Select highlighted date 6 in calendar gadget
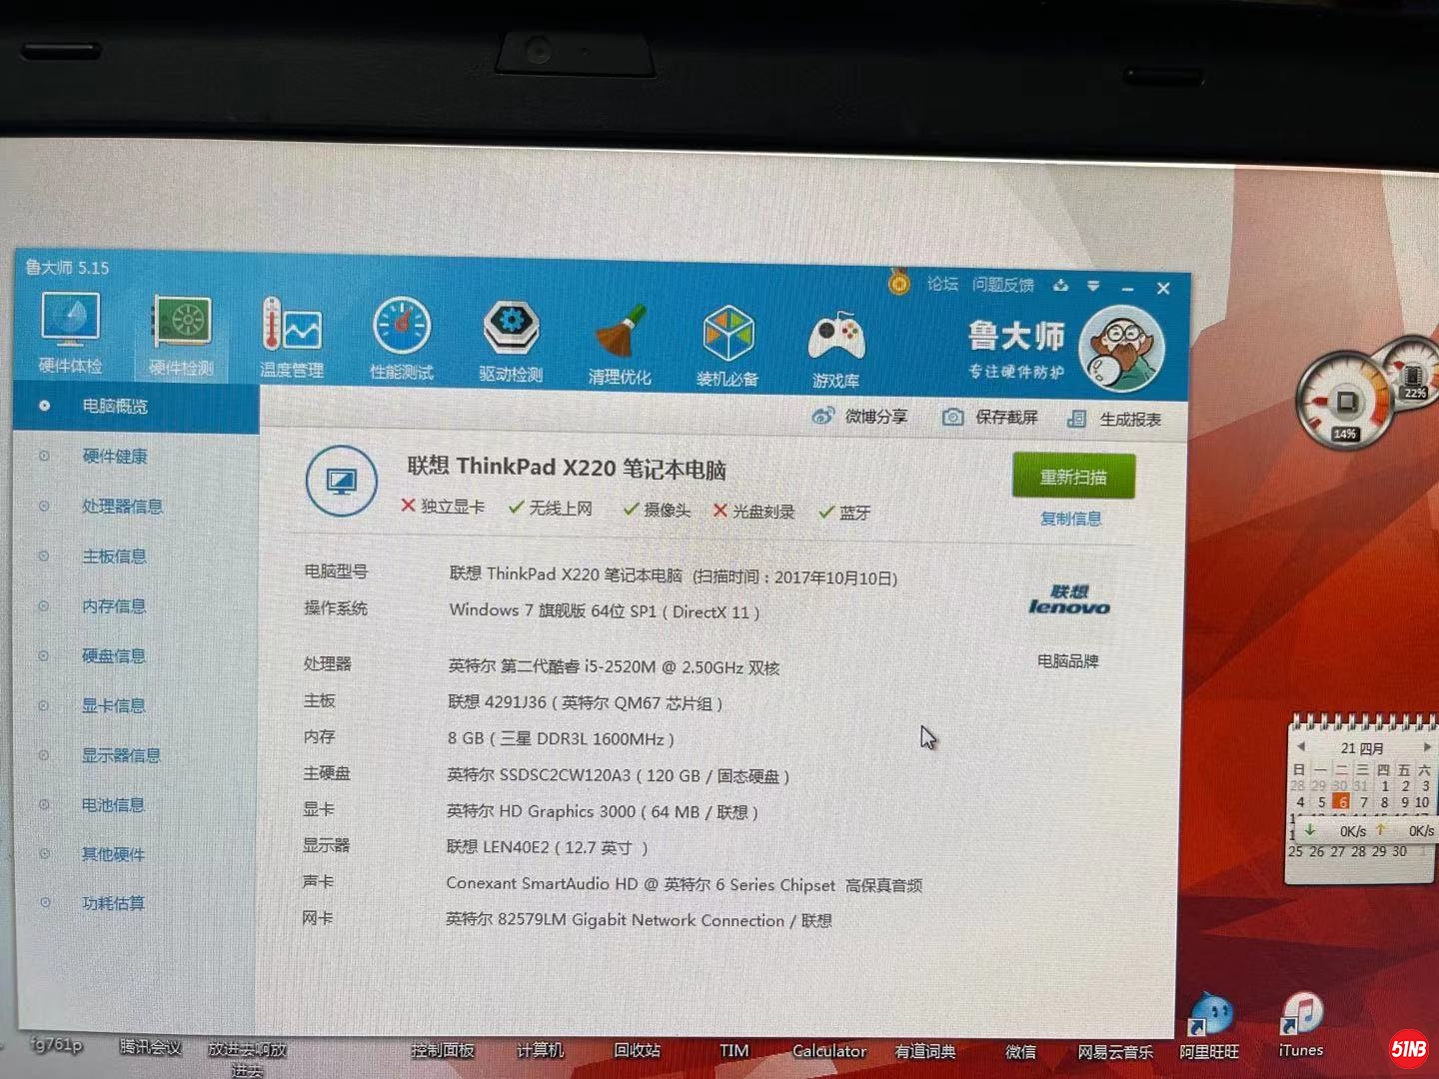Image resolution: width=1439 pixels, height=1079 pixels. pyautogui.click(x=1341, y=801)
